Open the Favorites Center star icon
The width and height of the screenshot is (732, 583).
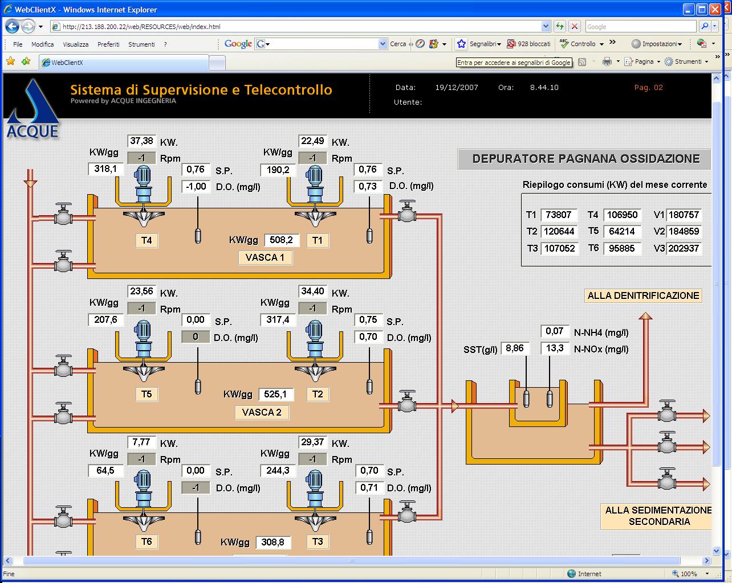(11, 61)
